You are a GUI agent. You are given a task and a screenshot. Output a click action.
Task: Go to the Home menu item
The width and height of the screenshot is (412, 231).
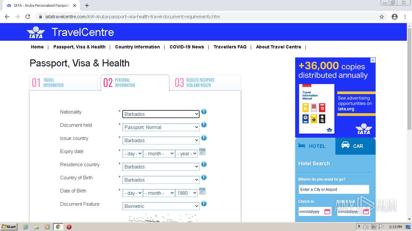[37, 47]
